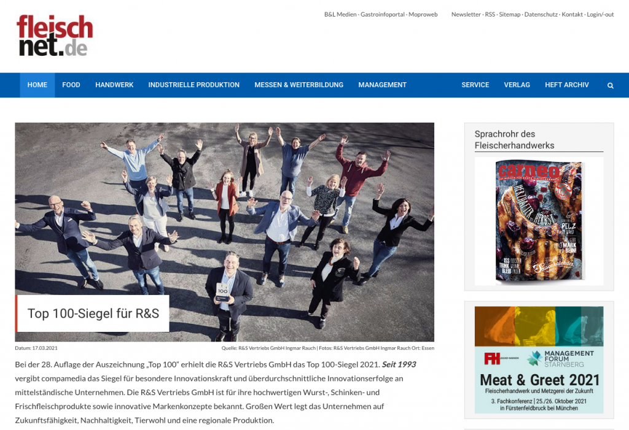The height and width of the screenshot is (430, 629).
Task: Open the FOOD menu item
Action: 71,85
